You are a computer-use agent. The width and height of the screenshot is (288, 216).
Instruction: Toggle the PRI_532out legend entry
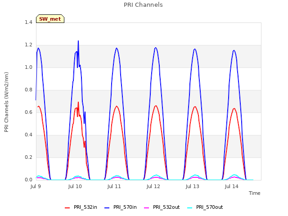(x=162, y=207)
